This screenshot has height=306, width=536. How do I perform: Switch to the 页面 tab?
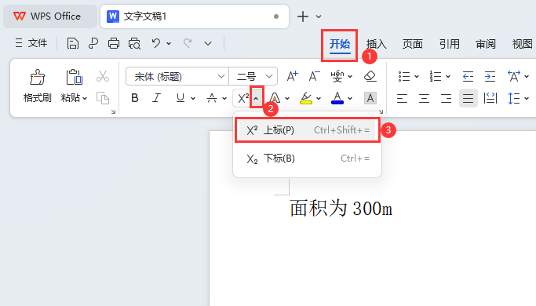[x=413, y=44]
